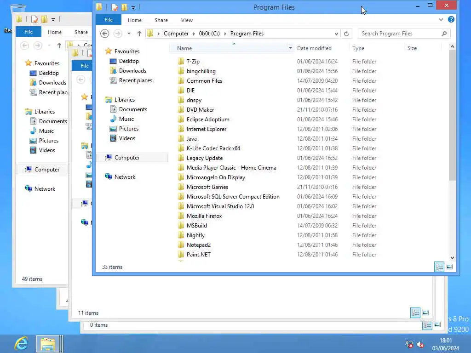471x353 pixels.
Task: Click Libraries node in Program Files sidebar
Action: point(124,100)
